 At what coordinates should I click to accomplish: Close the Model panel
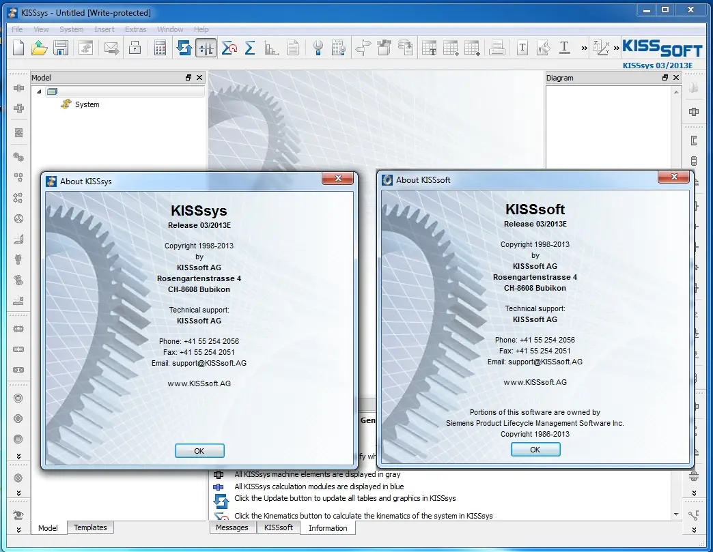tap(199, 78)
